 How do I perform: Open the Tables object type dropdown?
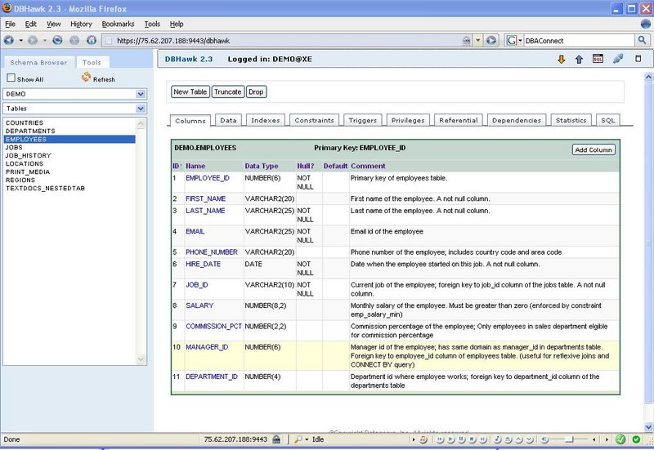click(141, 109)
